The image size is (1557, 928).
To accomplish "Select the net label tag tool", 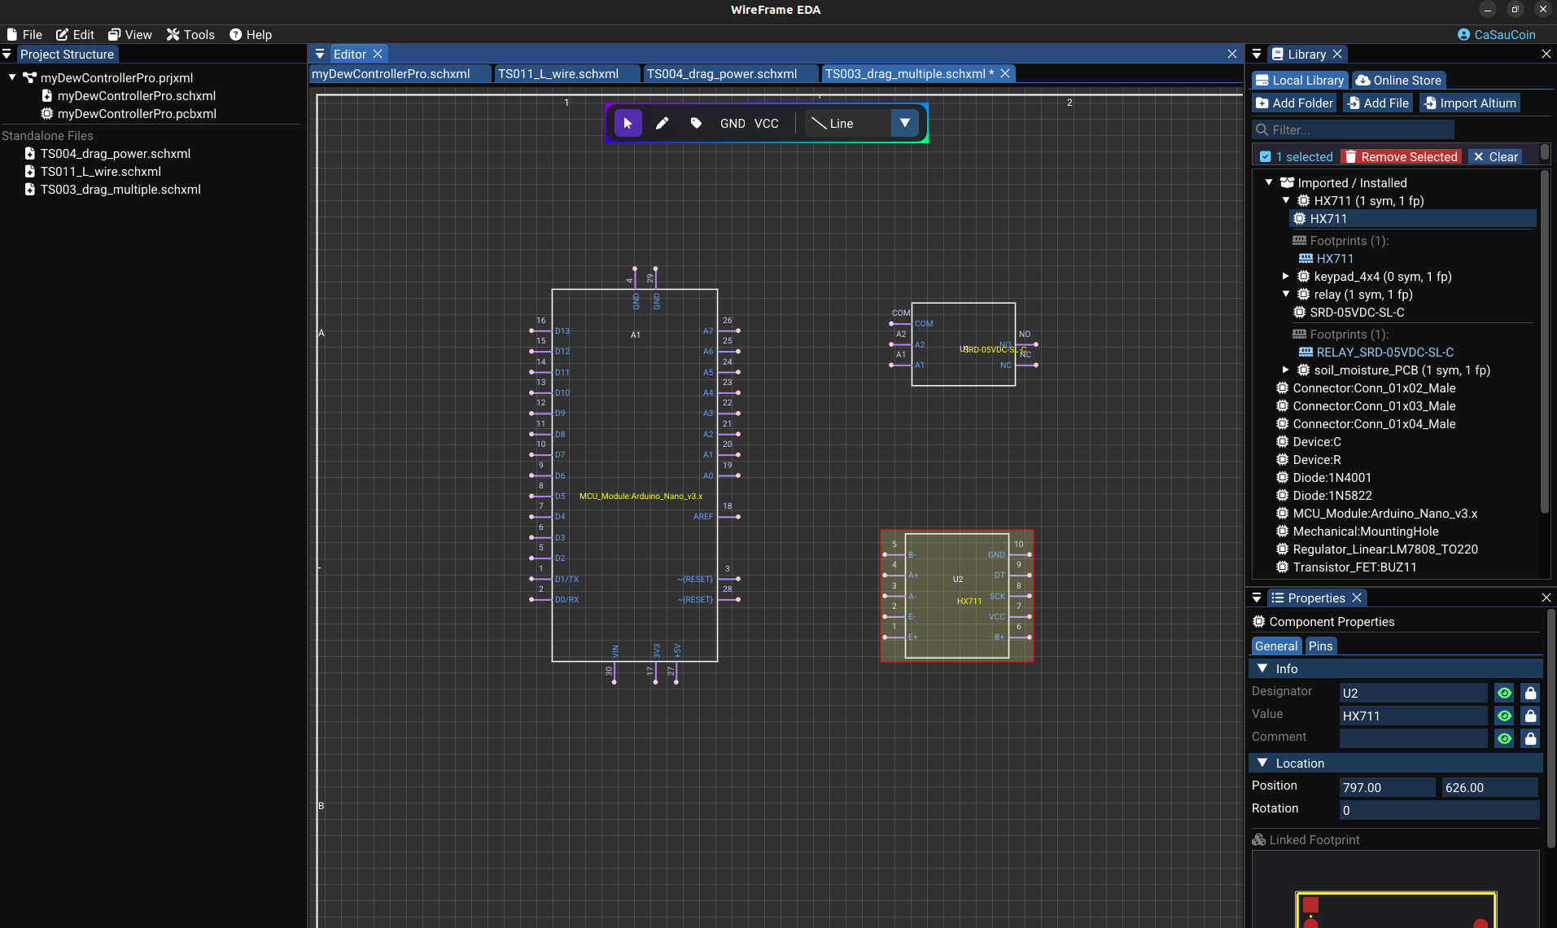I will point(696,123).
